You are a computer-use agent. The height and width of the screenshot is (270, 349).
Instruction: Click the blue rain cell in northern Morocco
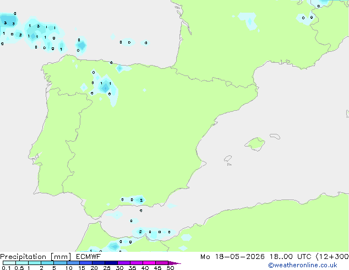(x=114, y=246)
